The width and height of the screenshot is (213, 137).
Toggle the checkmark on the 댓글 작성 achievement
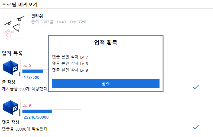[195, 127]
